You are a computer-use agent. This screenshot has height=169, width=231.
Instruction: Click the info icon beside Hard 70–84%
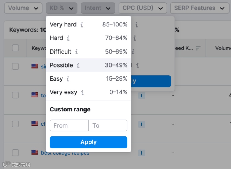(x=68, y=38)
